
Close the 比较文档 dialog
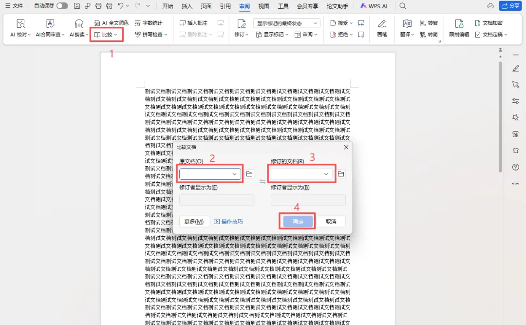pyautogui.click(x=346, y=147)
